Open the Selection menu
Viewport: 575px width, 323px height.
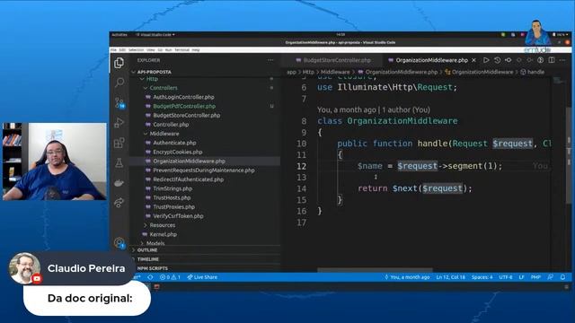pyautogui.click(x=136, y=50)
